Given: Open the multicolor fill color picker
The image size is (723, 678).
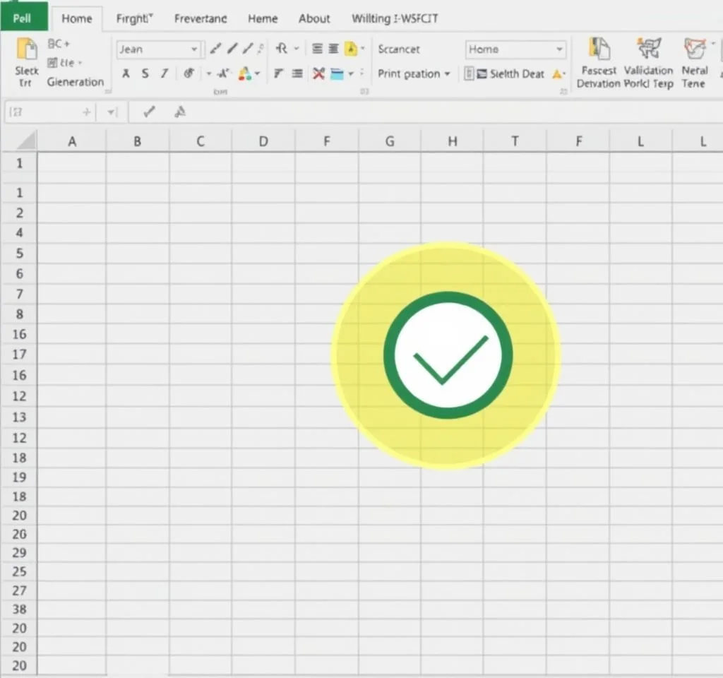Looking at the screenshot, I should [245, 73].
